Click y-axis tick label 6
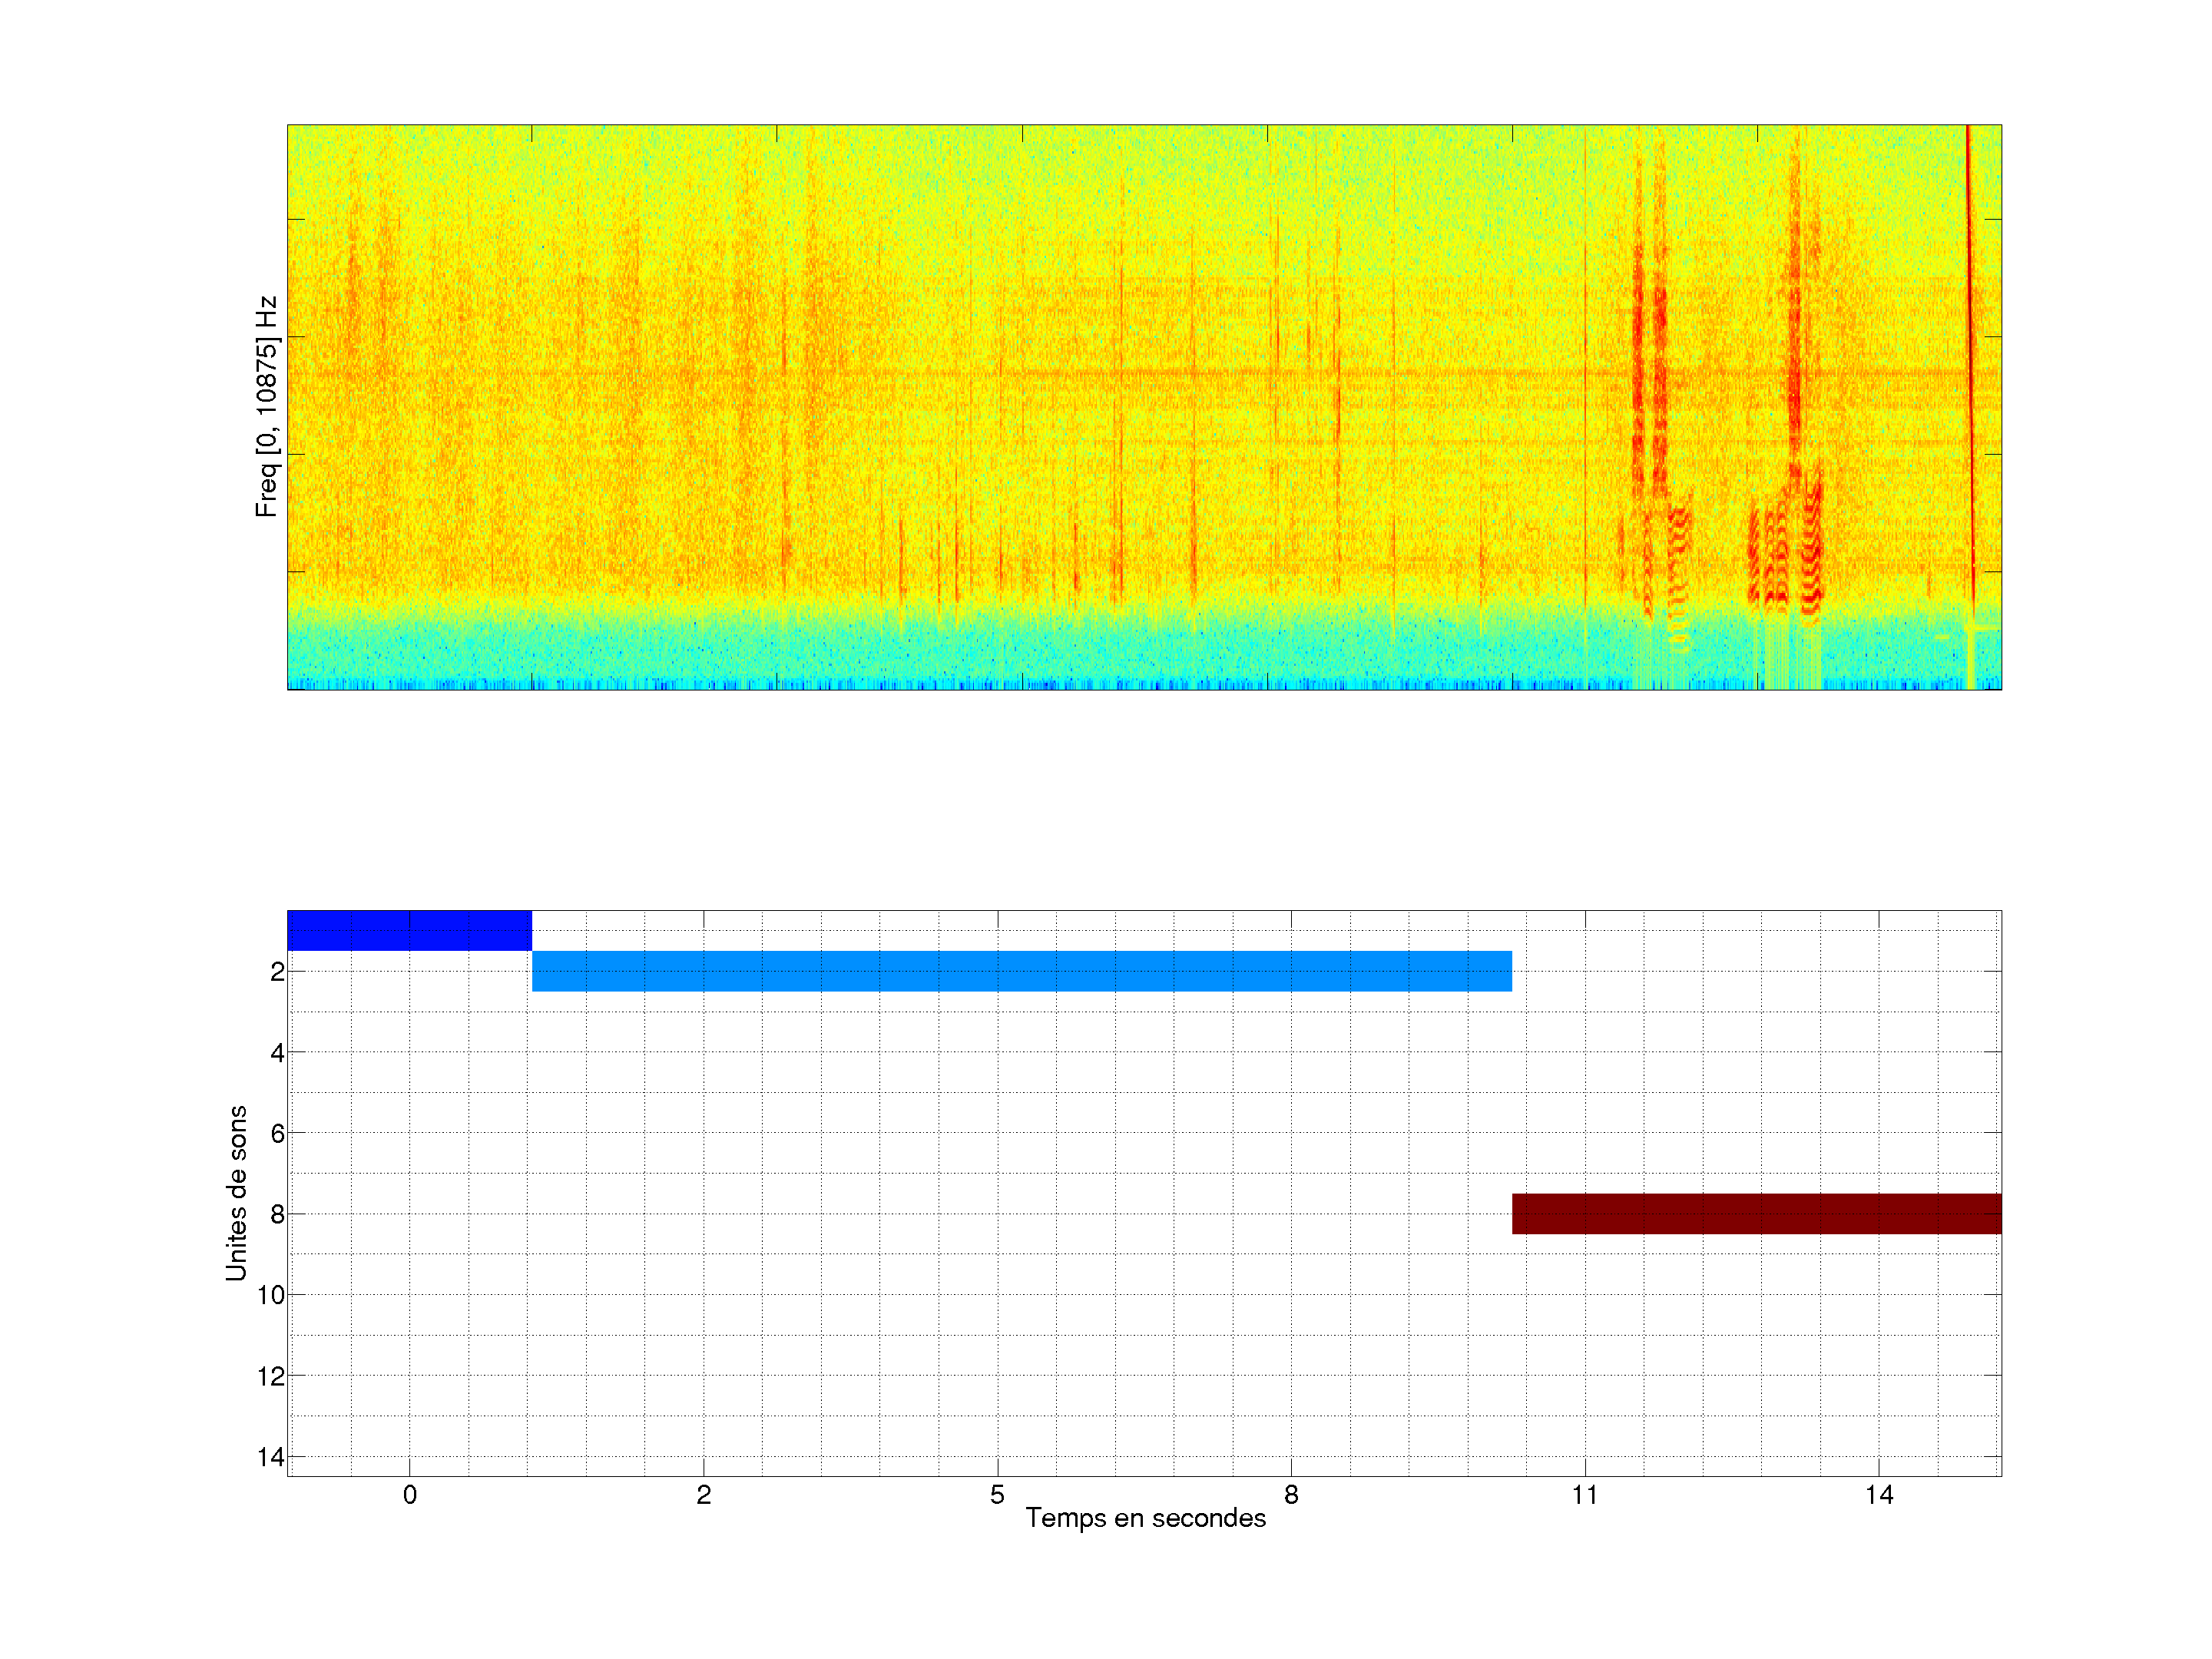 click(277, 1134)
